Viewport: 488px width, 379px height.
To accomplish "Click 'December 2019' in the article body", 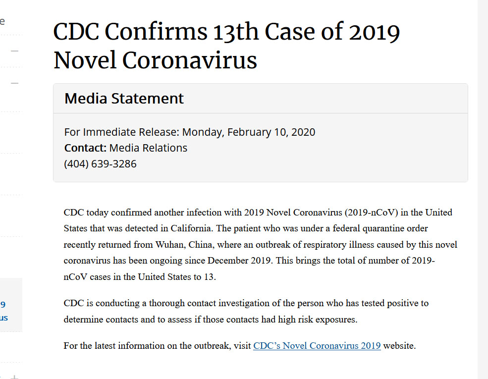I will (240, 261).
